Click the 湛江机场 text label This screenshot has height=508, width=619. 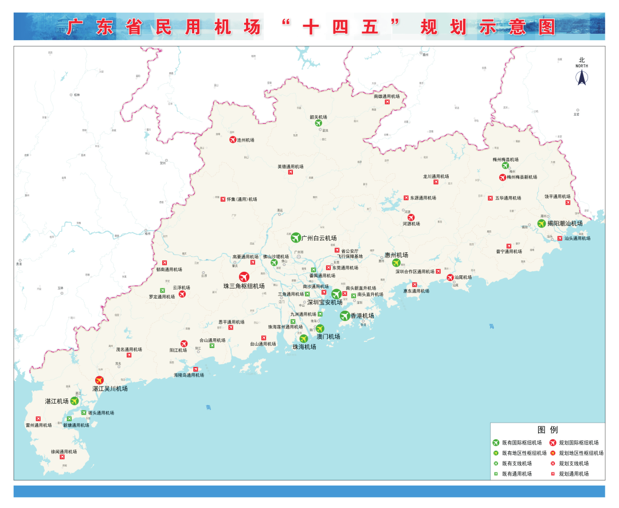[x=57, y=401]
